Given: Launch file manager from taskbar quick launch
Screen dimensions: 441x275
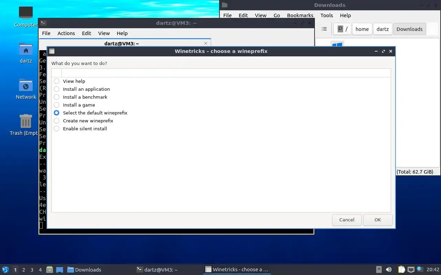Looking at the screenshot, I should tap(50, 269).
